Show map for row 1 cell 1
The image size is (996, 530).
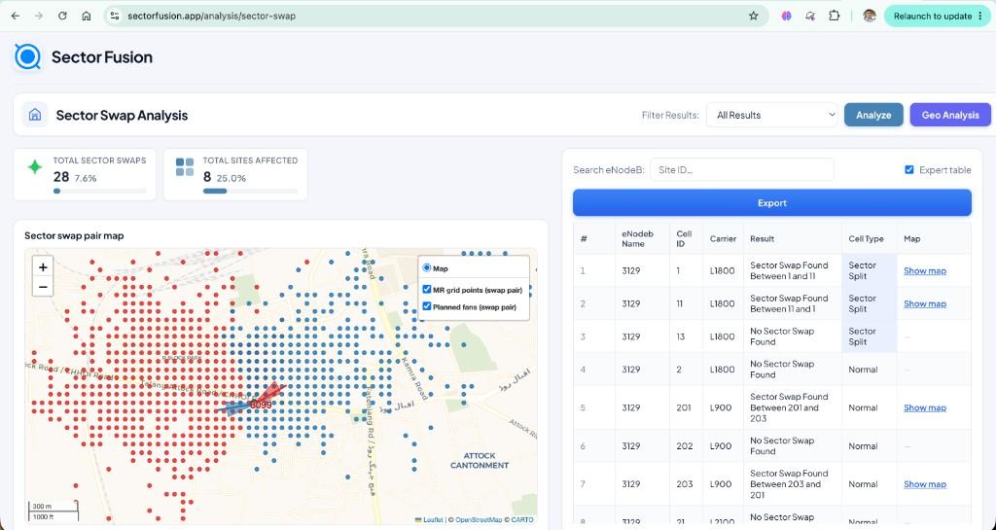coord(925,271)
